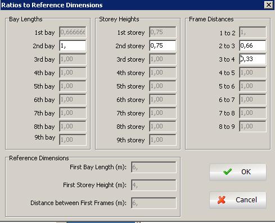Click the 3rd bay ratio field

[73, 59]
